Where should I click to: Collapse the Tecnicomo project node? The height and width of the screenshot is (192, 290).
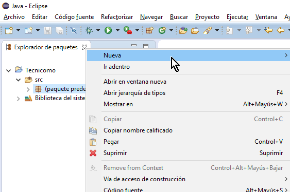[x=9, y=70]
